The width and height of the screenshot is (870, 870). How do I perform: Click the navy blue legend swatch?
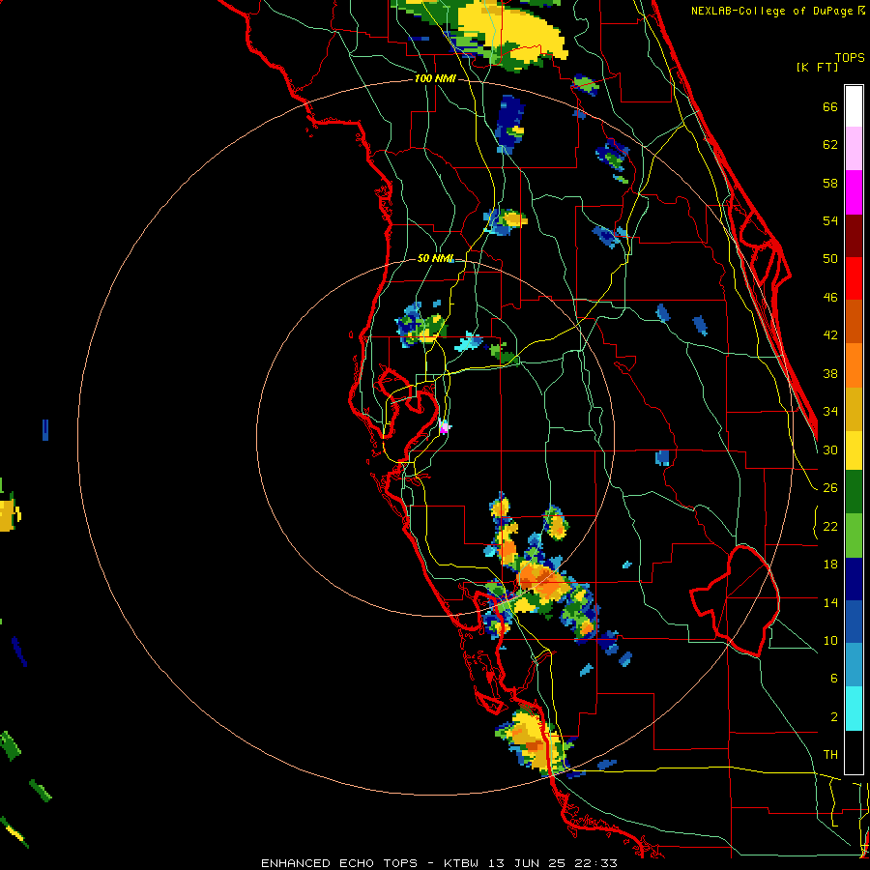pos(854,579)
